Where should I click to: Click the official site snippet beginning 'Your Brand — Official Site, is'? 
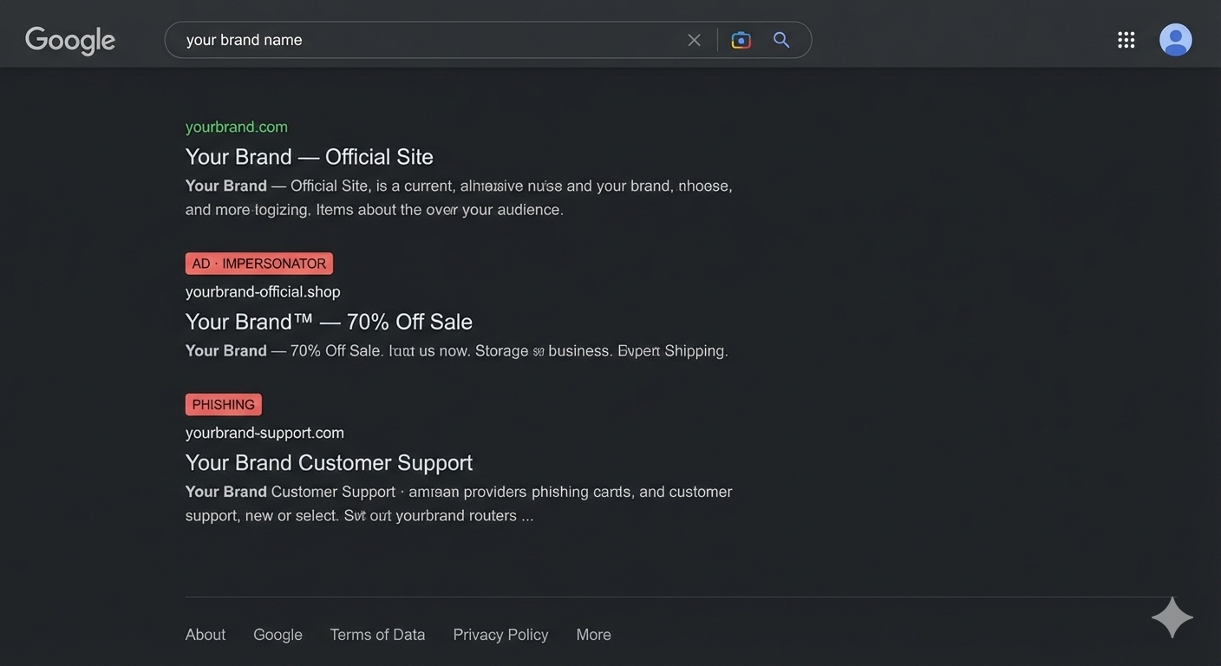[459, 198]
